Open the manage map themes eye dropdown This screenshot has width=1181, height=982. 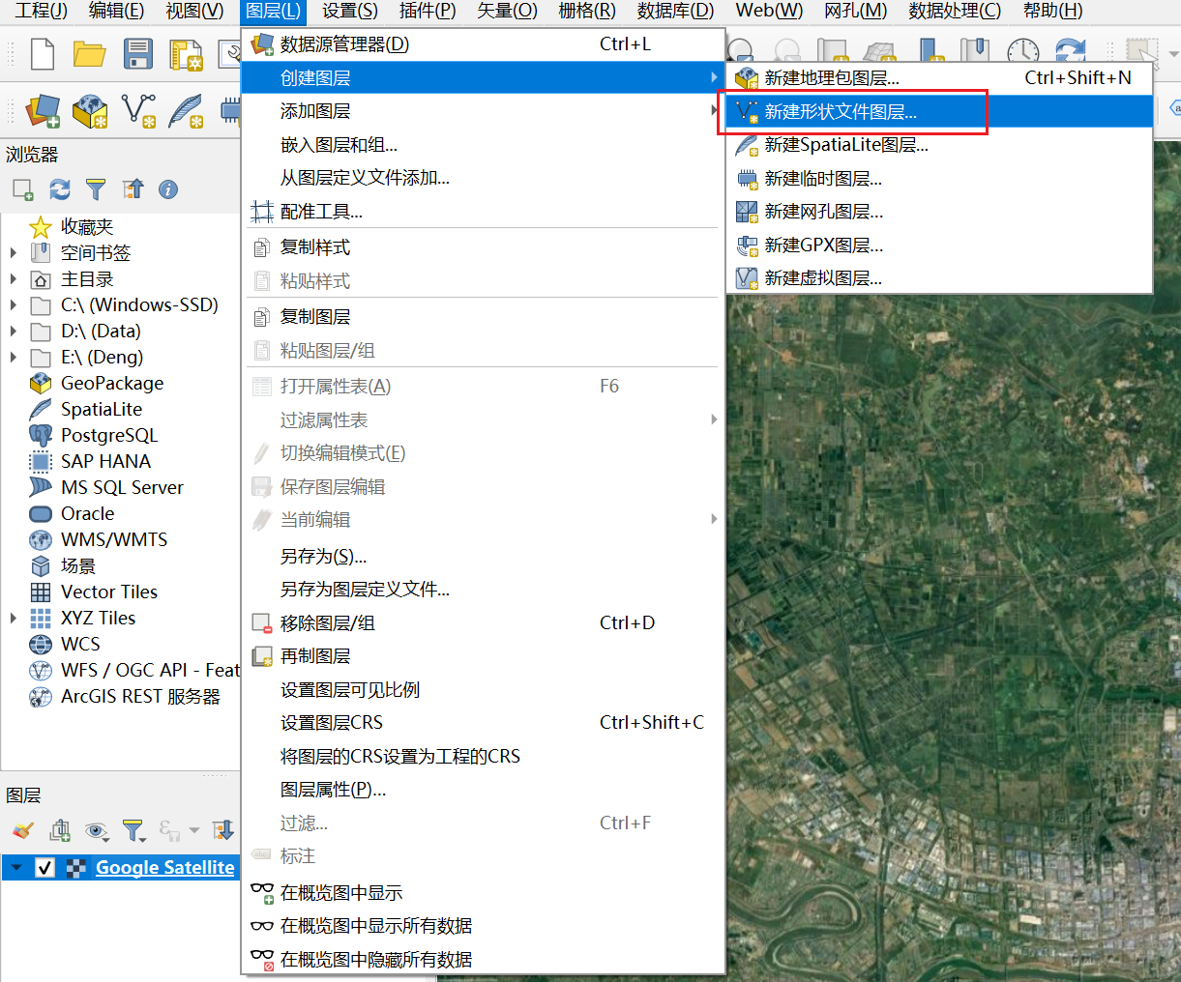(97, 830)
